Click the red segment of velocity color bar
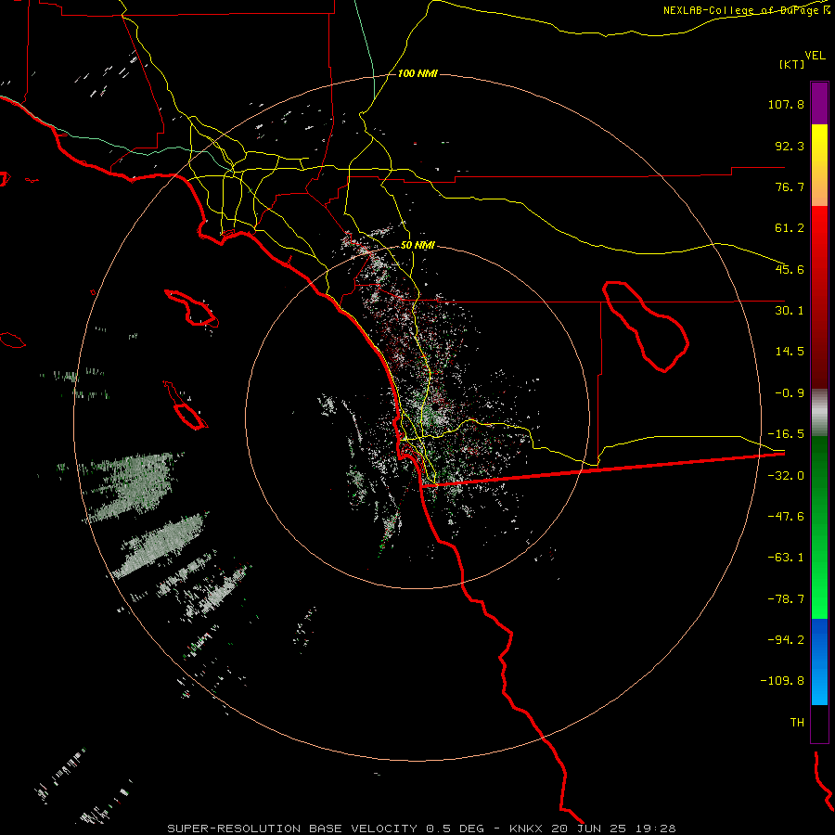The image size is (835, 835). pos(819,297)
